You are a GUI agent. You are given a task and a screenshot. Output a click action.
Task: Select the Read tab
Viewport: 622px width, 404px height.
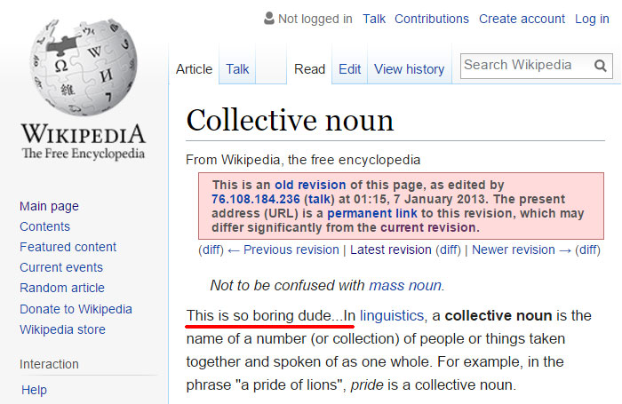click(x=309, y=69)
